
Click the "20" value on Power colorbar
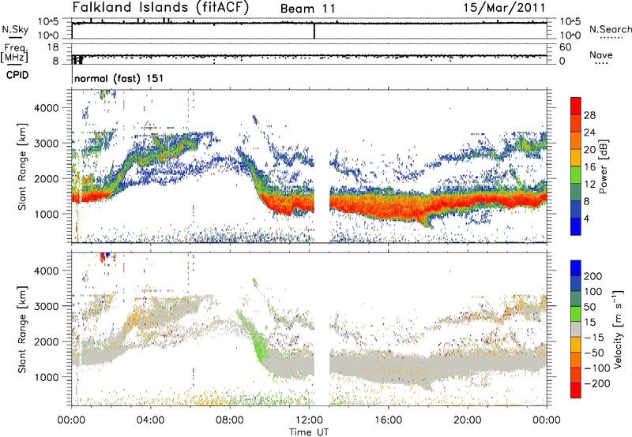coord(589,150)
